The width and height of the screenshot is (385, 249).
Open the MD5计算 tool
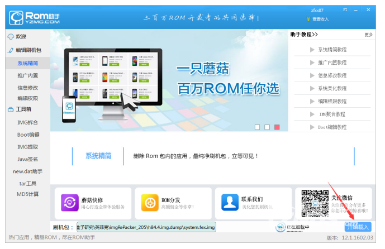(27, 194)
